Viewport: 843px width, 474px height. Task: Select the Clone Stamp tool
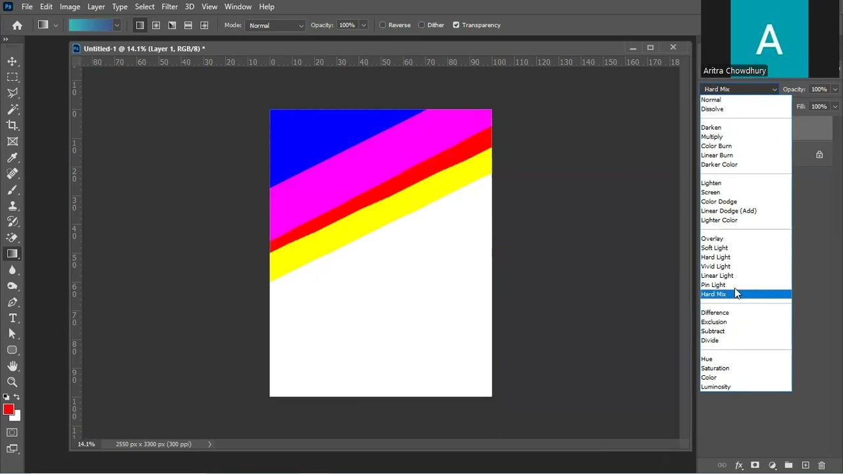point(13,205)
